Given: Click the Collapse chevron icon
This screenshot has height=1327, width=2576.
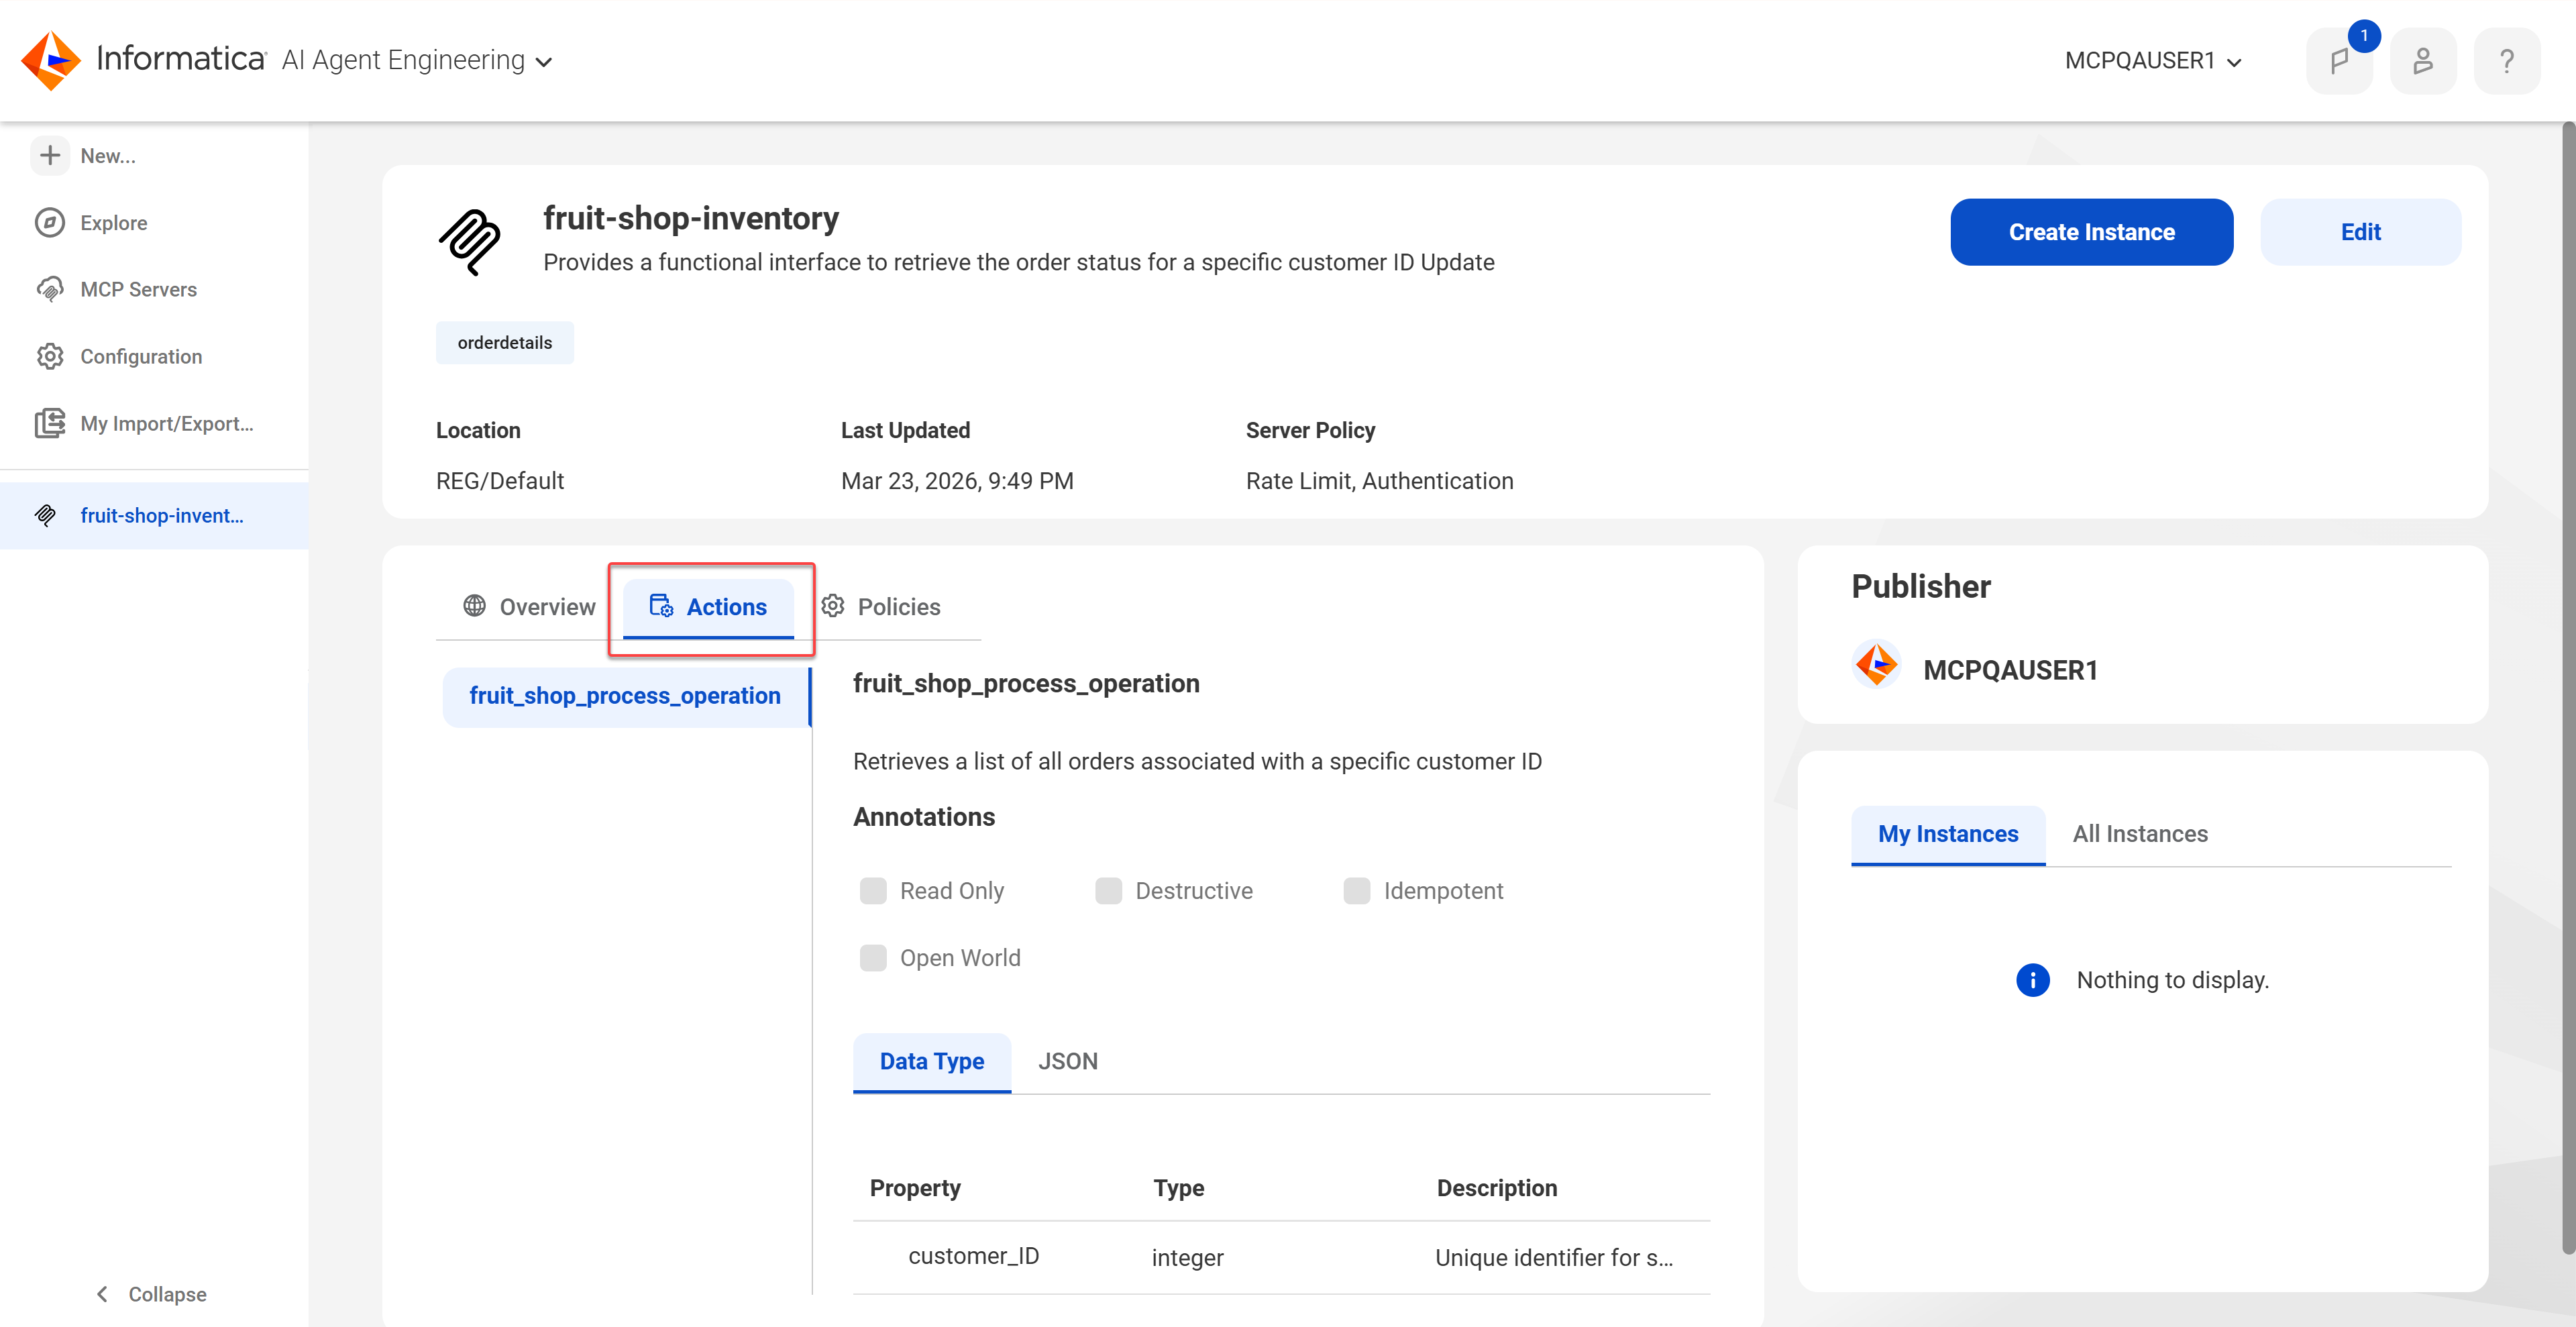Looking at the screenshot, I should click(x=102, y=1294).
